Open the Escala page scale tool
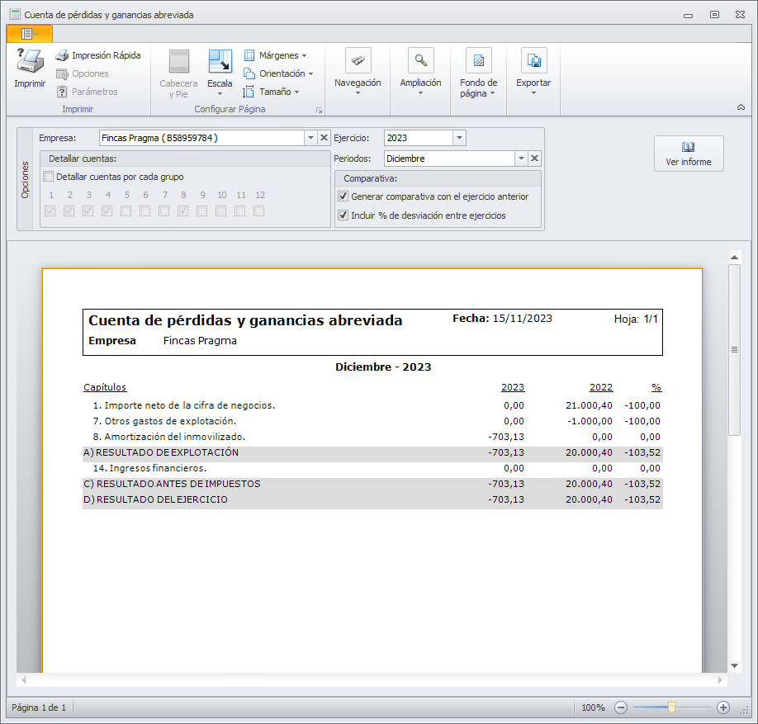Screen dimensions: 758x724 coord(220,63)
